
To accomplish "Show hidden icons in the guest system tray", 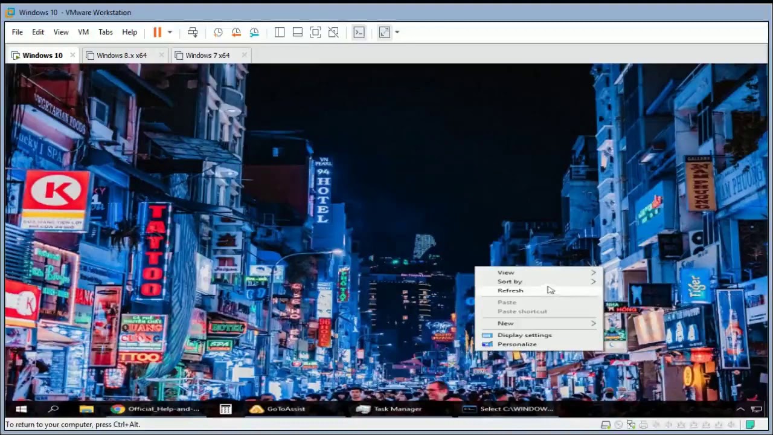I will pos(740,409).
